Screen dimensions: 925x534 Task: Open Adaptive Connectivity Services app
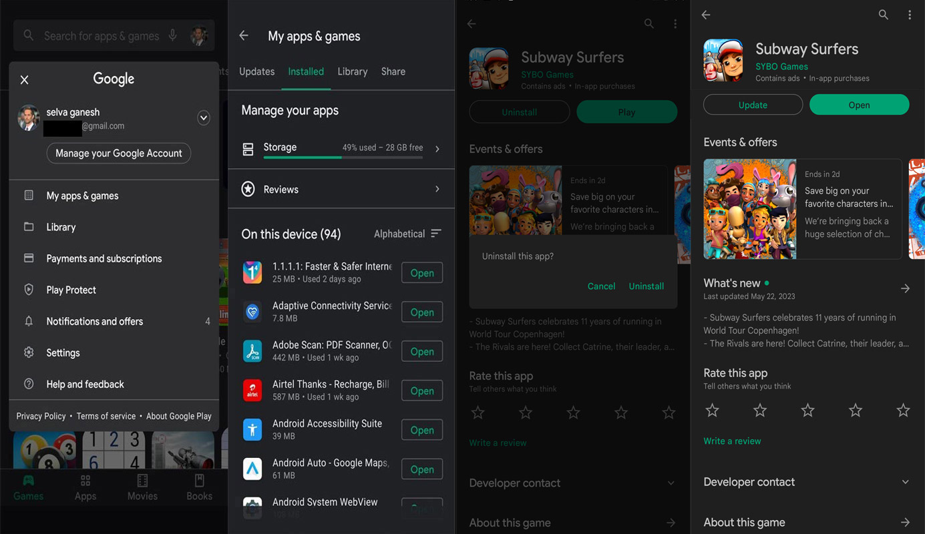click(422, 312)
